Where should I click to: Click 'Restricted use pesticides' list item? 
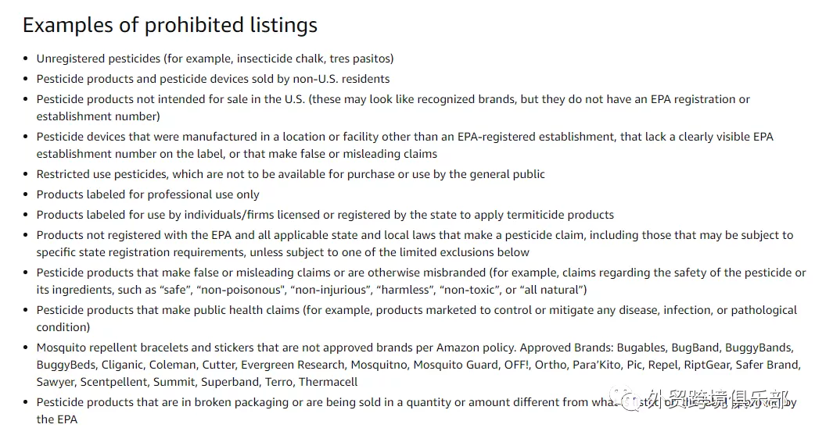290,174
